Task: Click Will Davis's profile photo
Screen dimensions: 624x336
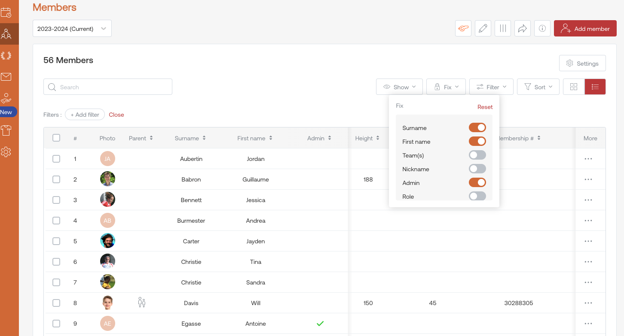Action: point(107,303)
